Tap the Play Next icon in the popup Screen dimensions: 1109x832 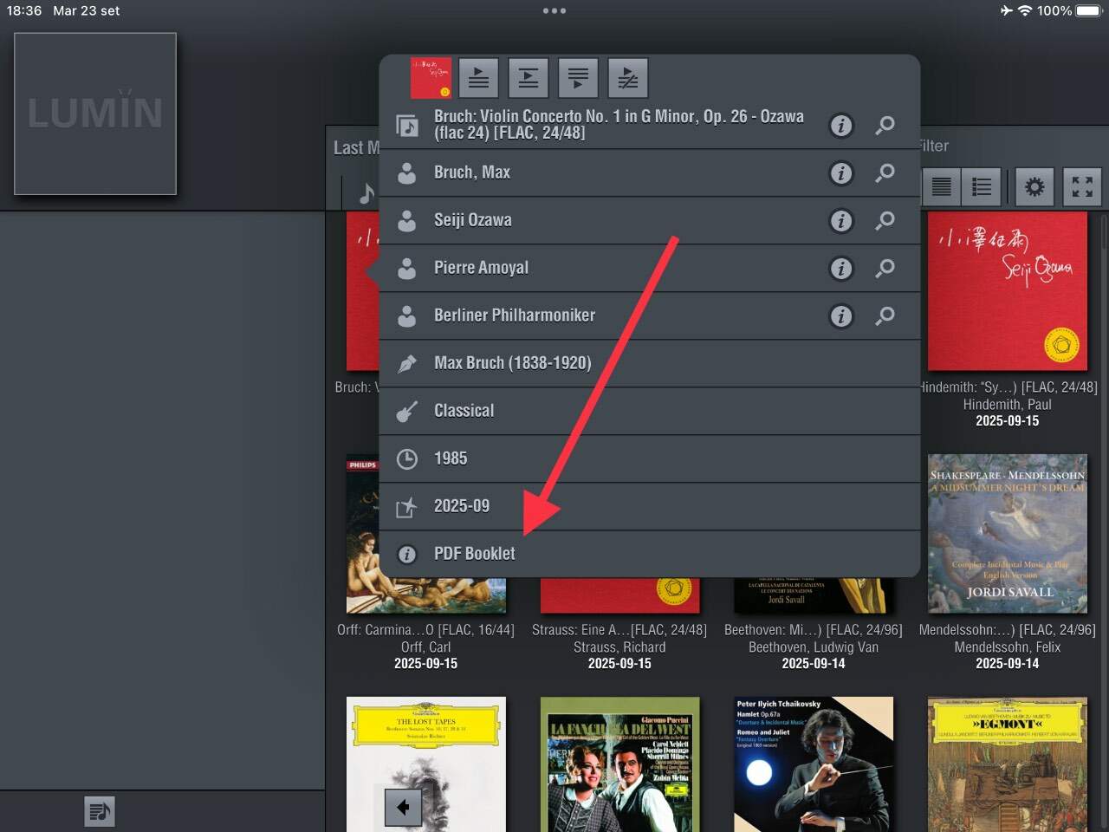[528, 78]
